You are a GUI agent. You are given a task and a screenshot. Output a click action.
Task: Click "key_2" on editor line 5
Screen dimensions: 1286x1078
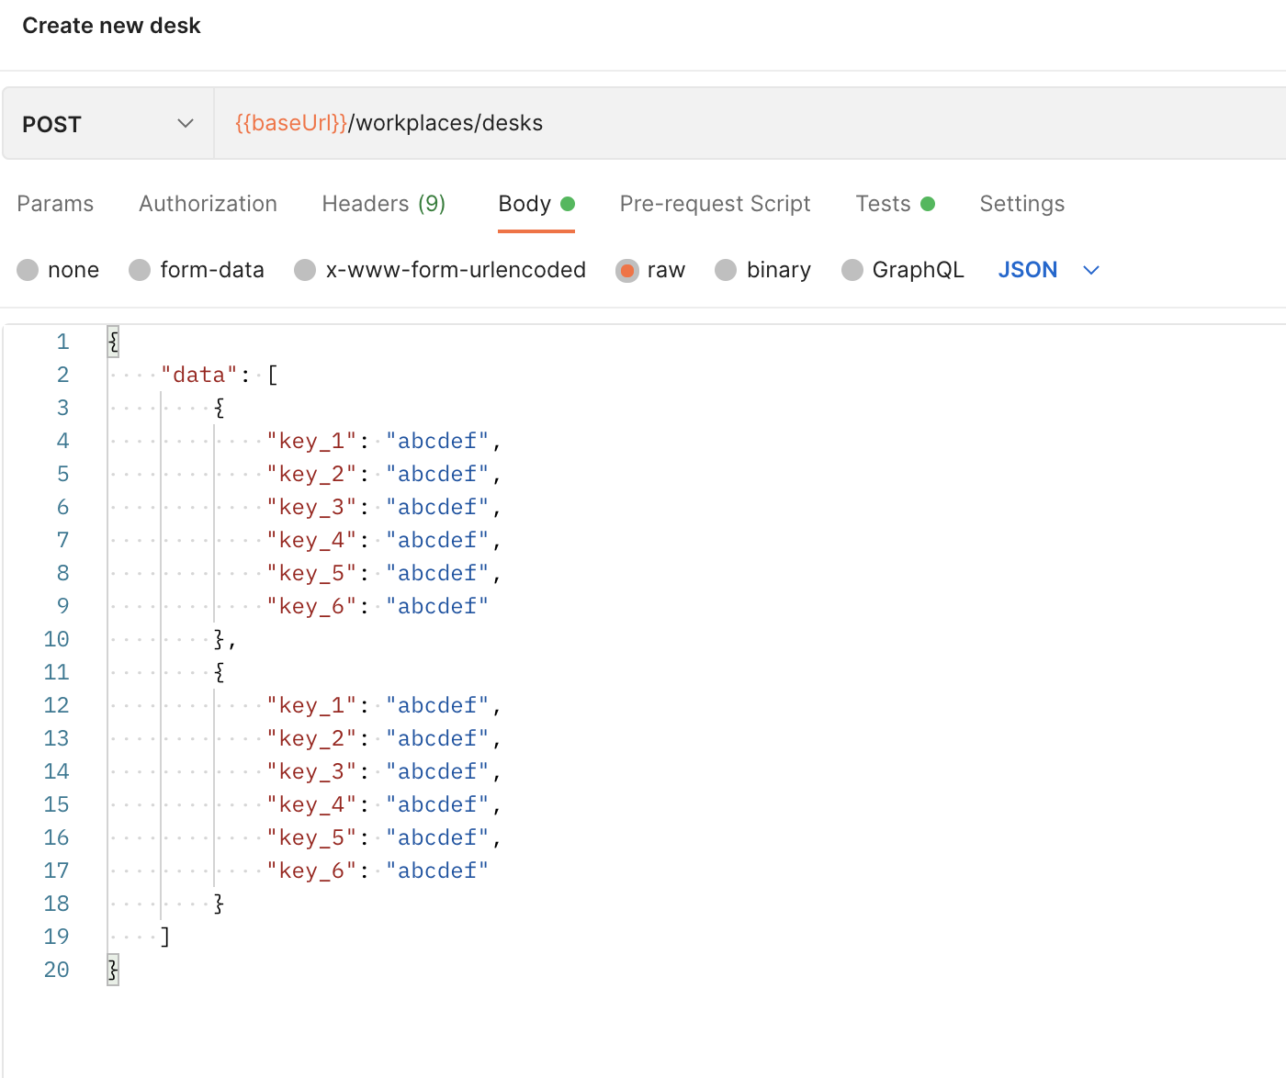point(311,474)
